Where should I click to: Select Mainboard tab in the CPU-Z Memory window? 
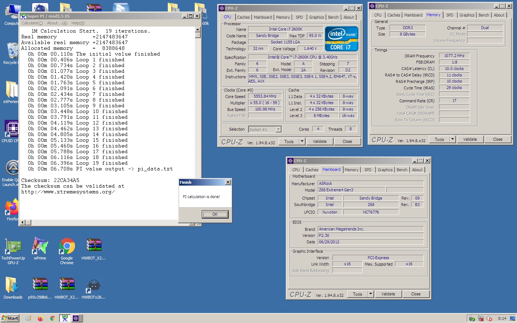pos(413,15)
